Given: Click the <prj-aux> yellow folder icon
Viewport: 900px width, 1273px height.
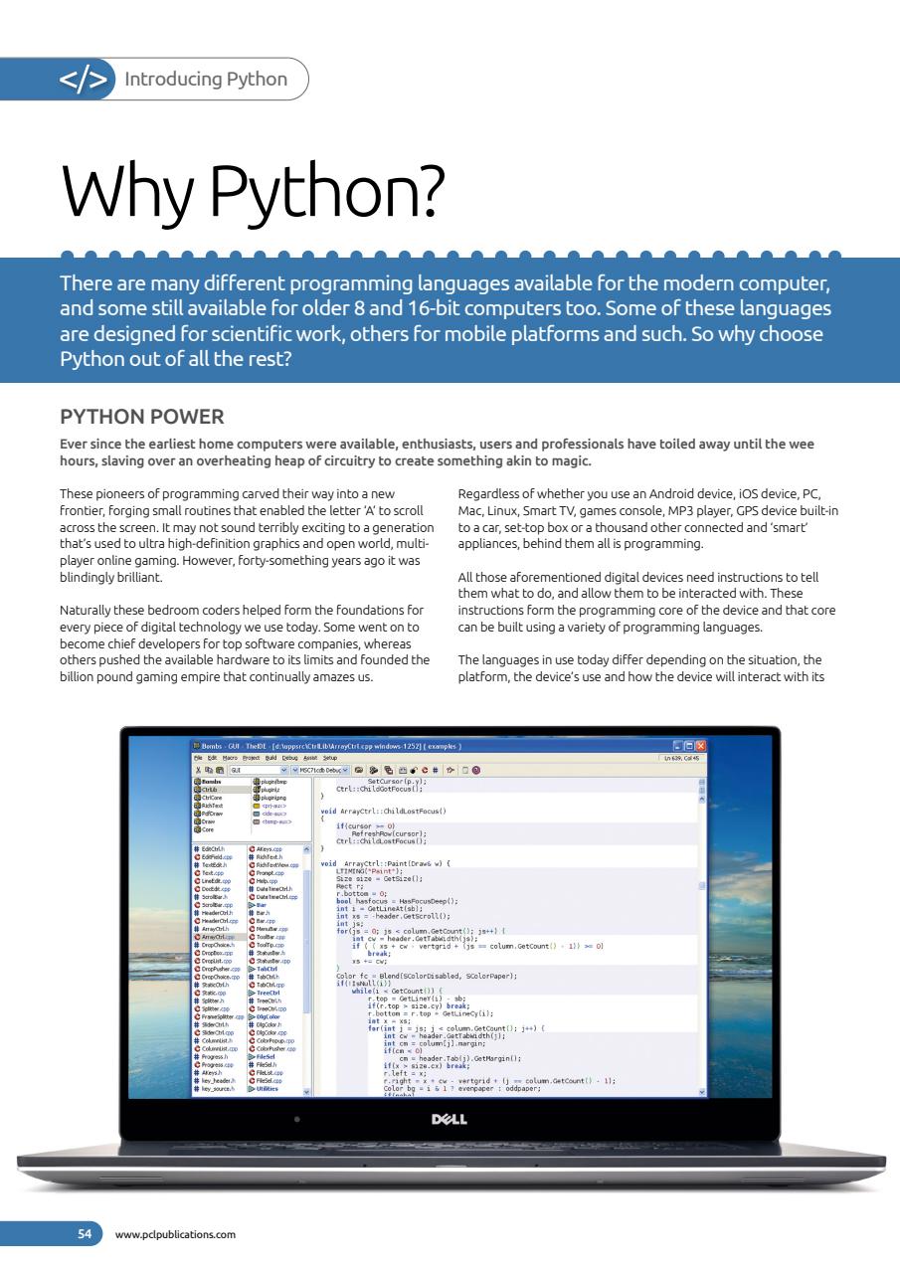Looking at the screenshot, I should click(258, 806).
